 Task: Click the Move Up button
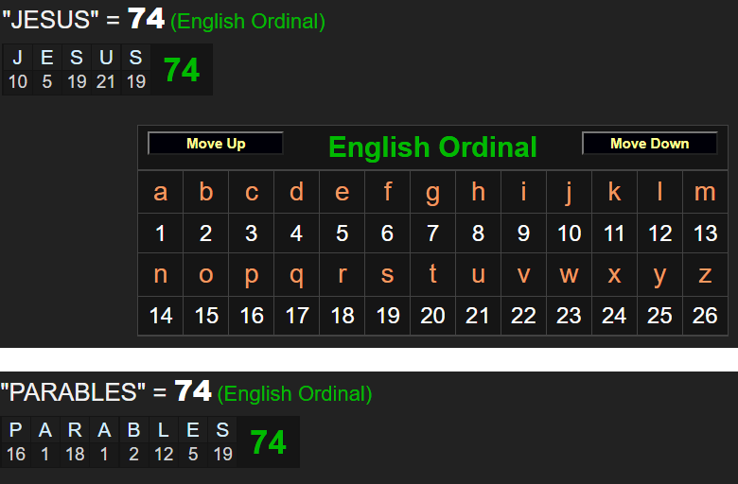tap(216, 144)
